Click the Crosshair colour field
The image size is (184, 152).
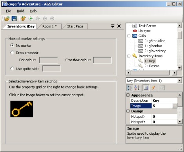coord(102,60)
